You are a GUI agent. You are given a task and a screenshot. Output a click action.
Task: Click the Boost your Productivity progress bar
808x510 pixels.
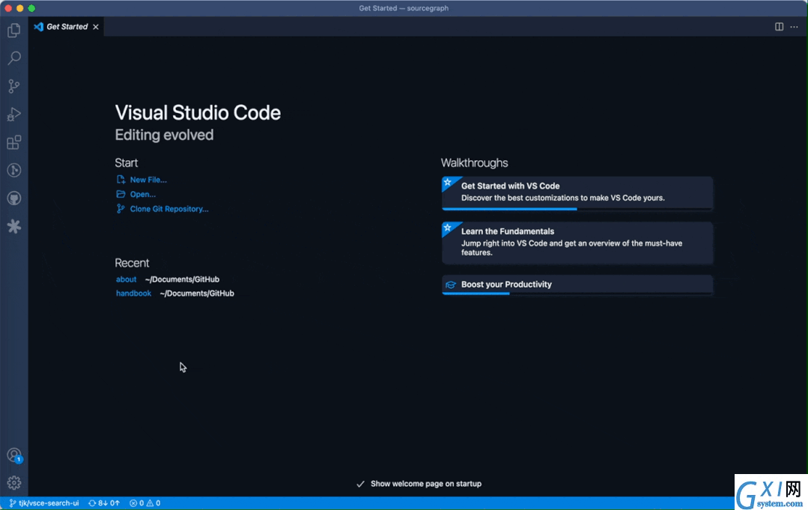577,294
